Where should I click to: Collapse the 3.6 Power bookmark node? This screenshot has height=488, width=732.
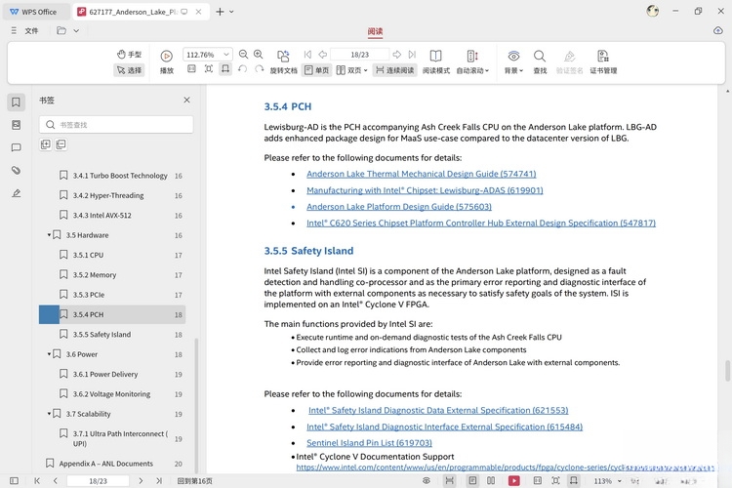click(49, 354)
